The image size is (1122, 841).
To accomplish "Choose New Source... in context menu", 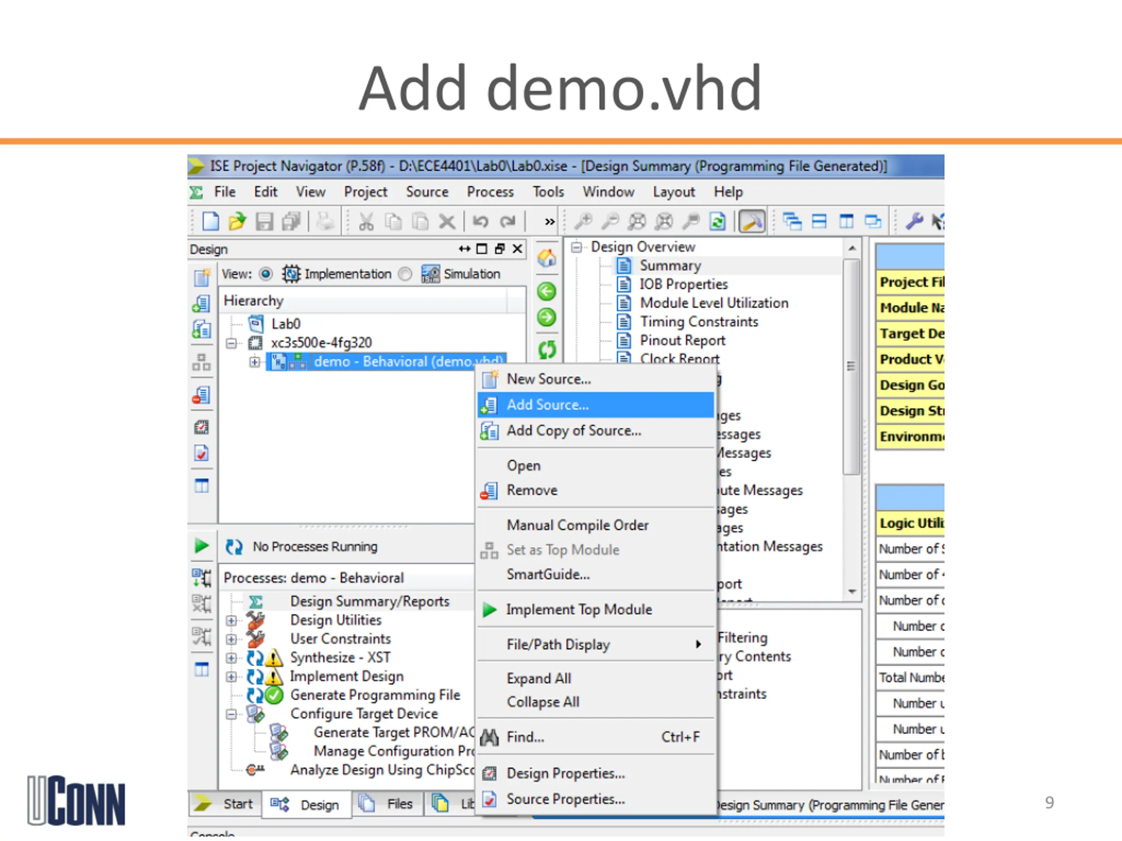I will [x=596, y=379].
